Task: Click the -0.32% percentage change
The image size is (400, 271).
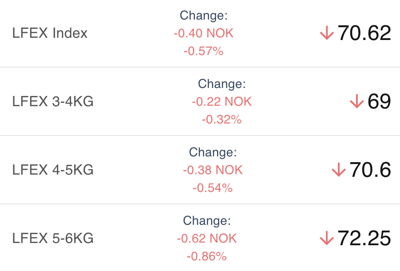Action: (x=222, y=120)
